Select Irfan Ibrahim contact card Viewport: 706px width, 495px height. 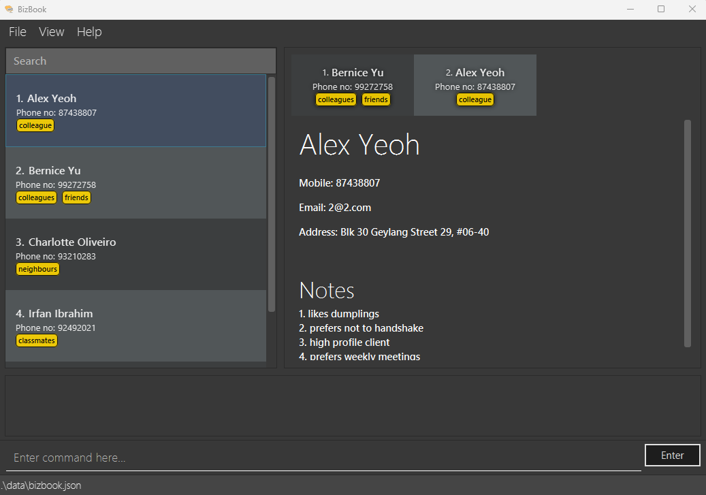(x=136, y=325)
